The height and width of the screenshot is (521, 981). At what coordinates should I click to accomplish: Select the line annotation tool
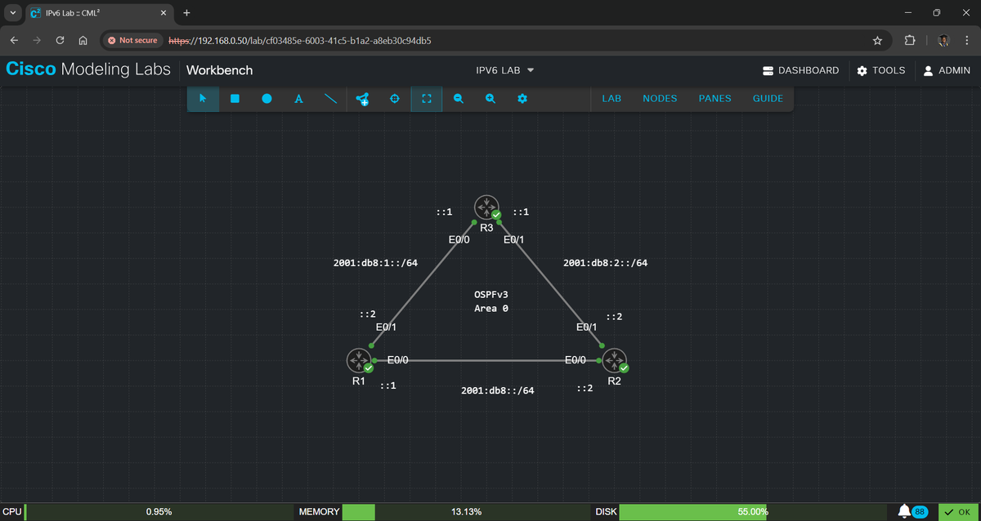click(x=330, y=99)
